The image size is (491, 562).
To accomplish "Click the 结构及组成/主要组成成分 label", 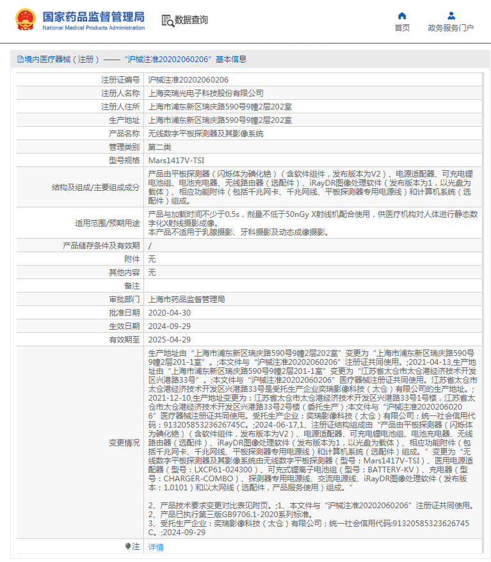I will point(95,187).
